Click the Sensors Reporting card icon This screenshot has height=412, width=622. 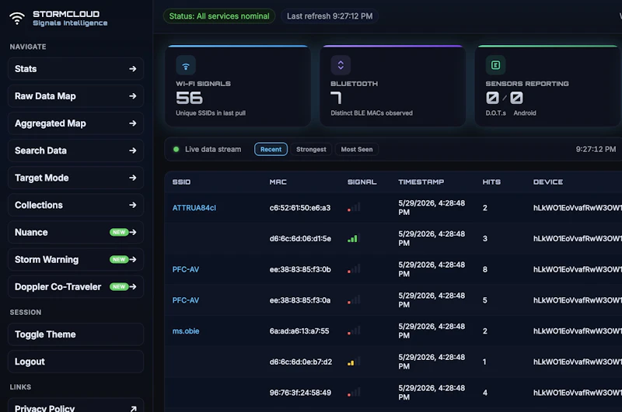pos(495,65)
